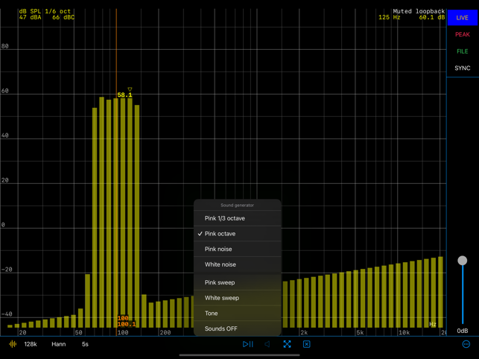Tap the 125 Hz readout
This screenshot has height=359, width=479.
(x=390, y=17)
